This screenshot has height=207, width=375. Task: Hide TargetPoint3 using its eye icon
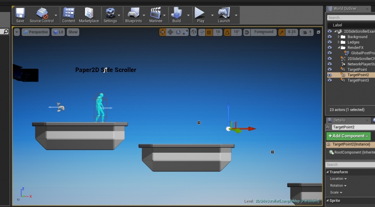pyautogui.click(x=330, y=80)
